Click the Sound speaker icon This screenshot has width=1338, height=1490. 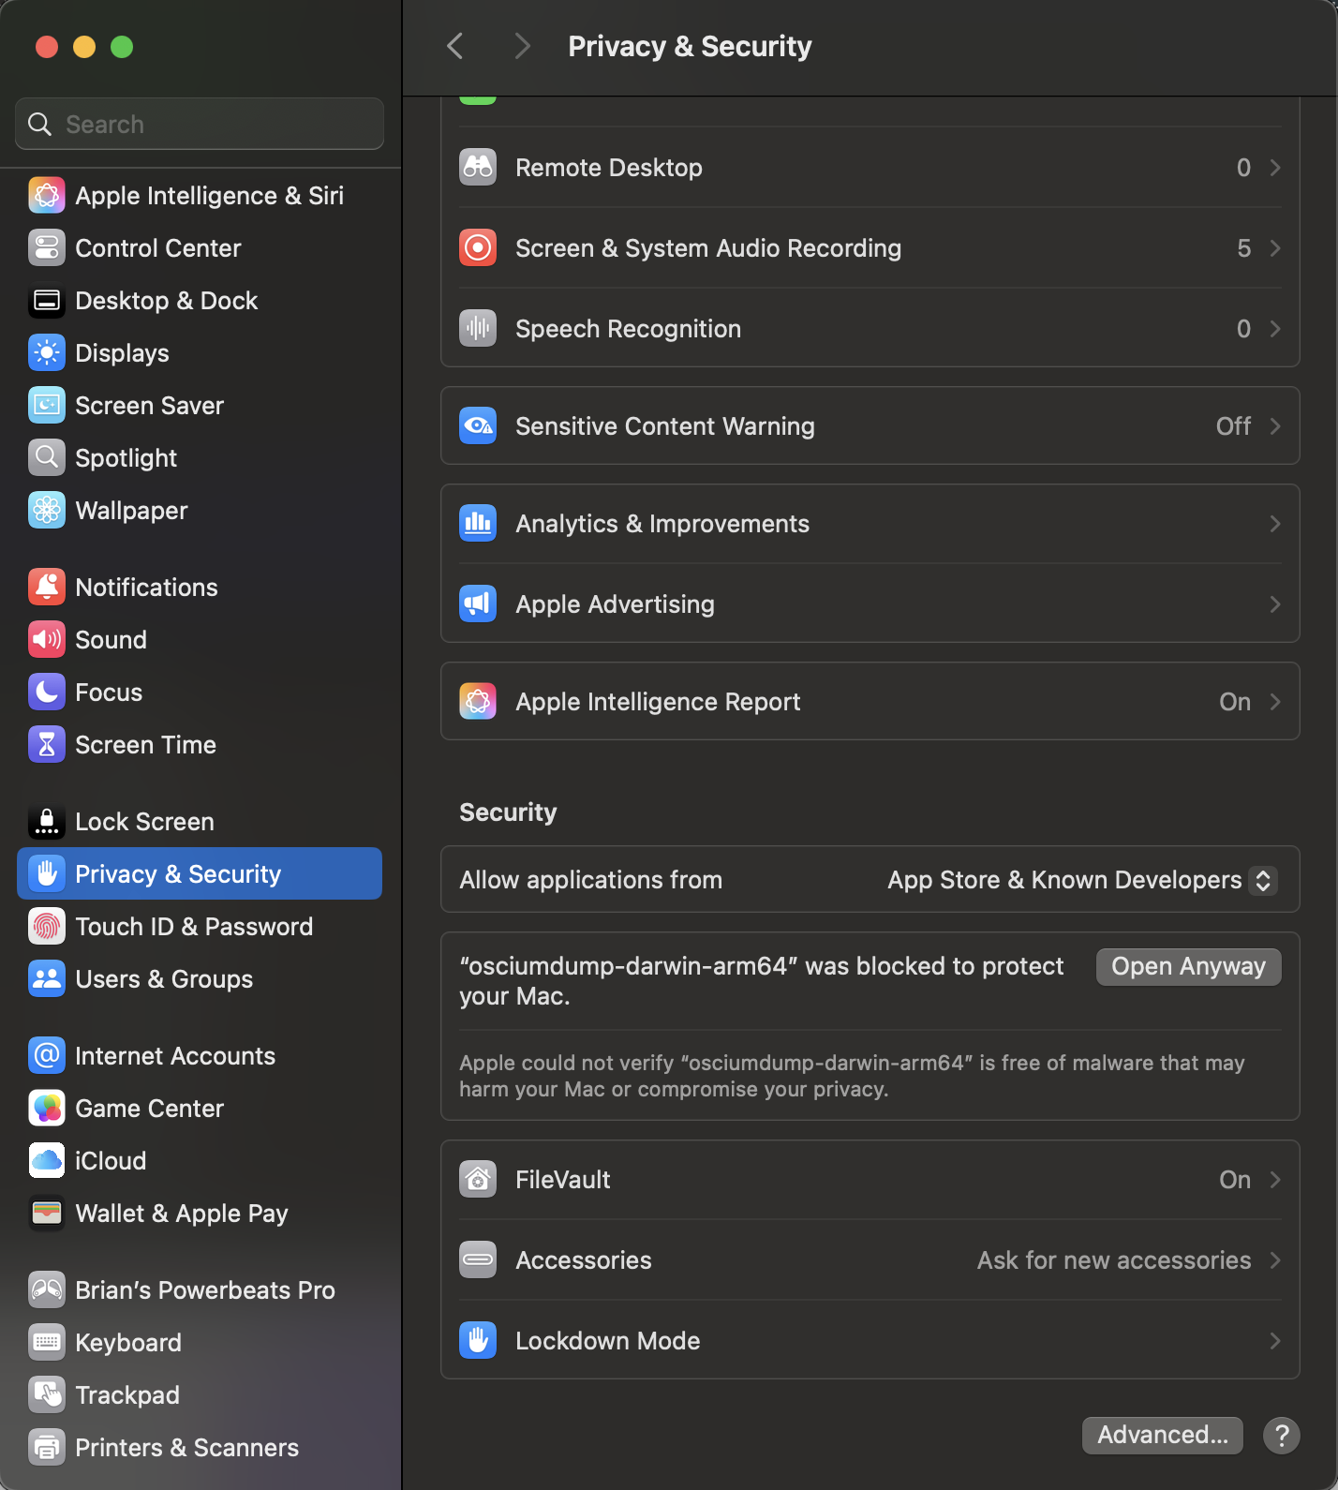coord(47,640)
